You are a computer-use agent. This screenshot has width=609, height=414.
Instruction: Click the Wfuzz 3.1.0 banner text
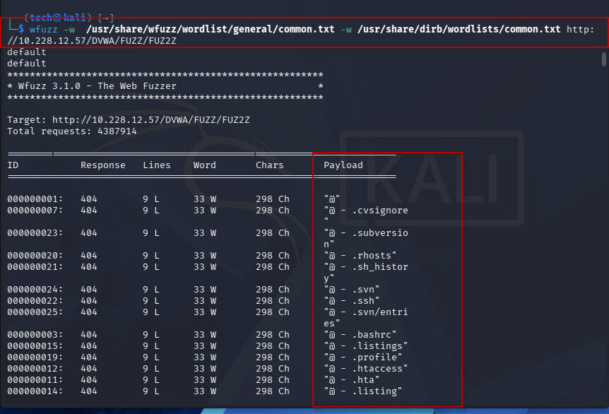coord(97,86)
